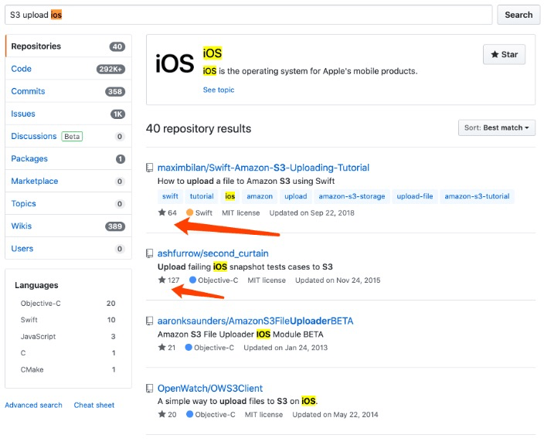Viewport: 544px width, 445px height.
Task: Filter results by Objective-C language
Action: coord(42,304)
